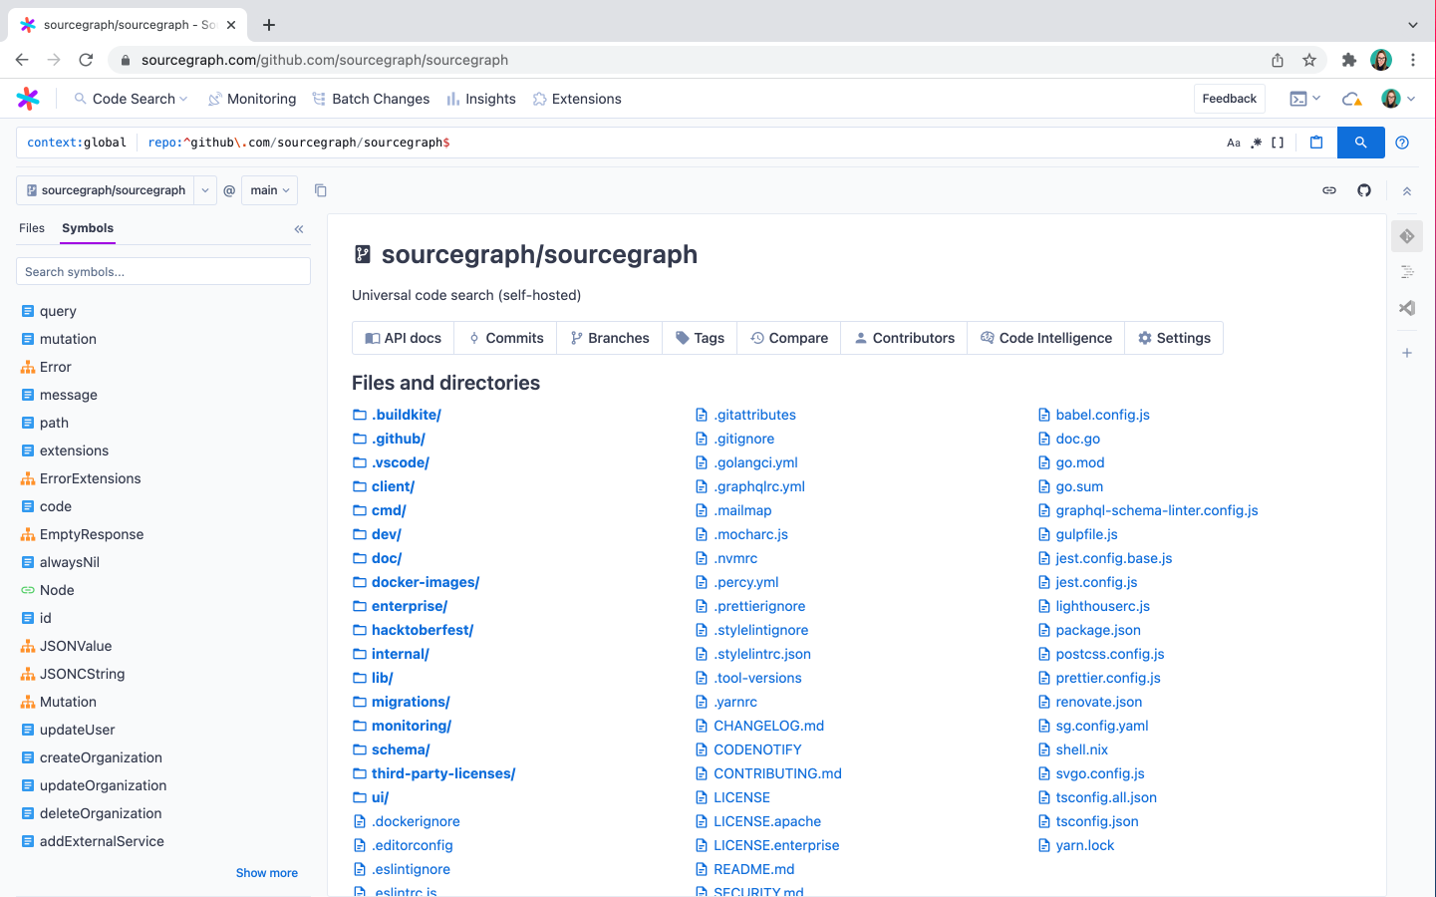The width and height of the screenshot is (1436, 897).
Task: Toggle structural search brackets icon
Action: point(1278,143)
